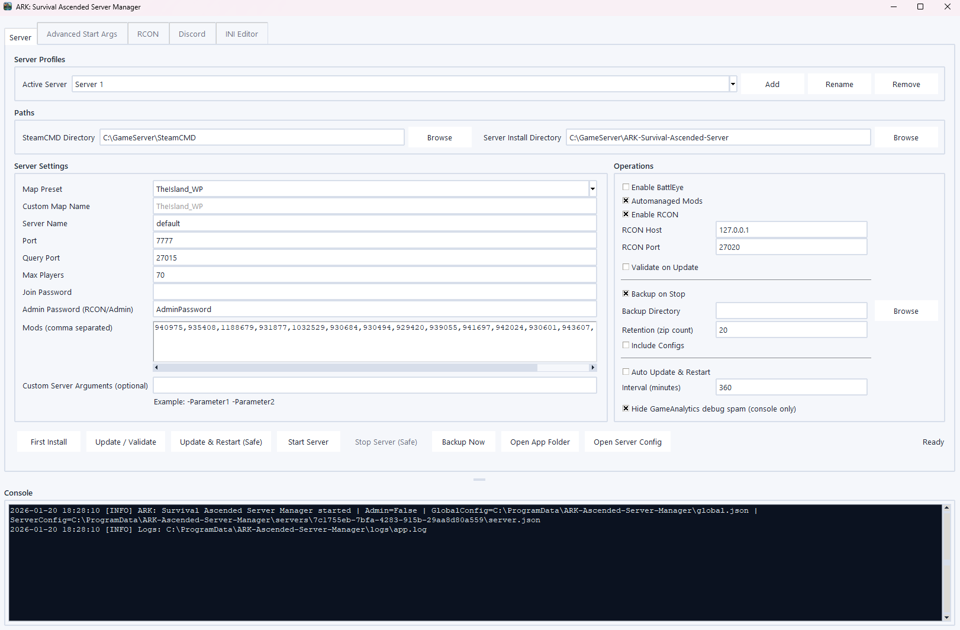Check Auto Update & Restart option
The width and height of the screenshot is (960, 630).
click(x=626, y=372)
